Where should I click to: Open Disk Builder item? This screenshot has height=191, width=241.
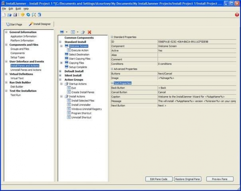point(17,87)
